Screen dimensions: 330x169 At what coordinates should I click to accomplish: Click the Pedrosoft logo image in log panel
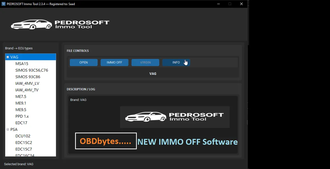(x=175, y=117)
